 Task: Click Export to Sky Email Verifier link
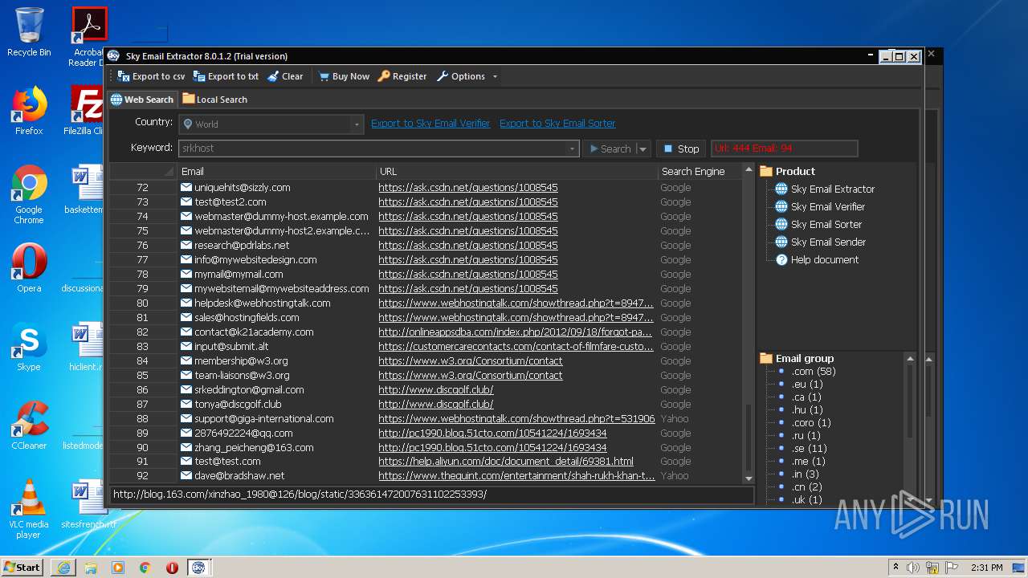(x=430, y=124)
